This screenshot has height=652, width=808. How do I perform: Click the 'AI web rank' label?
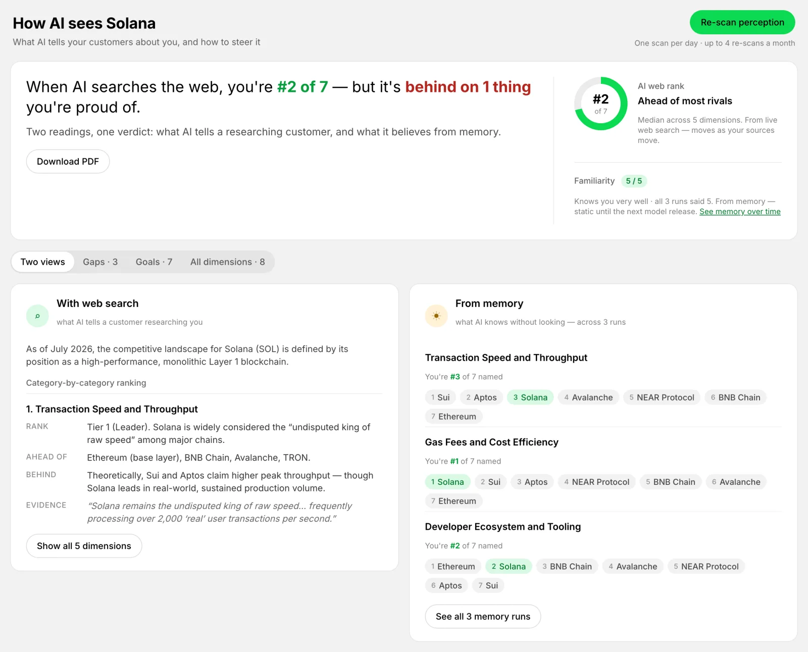click(x=661, y=86)
